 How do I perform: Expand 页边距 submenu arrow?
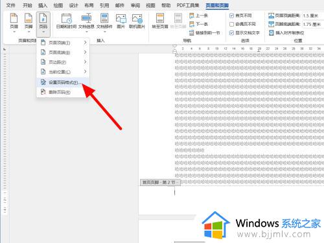point(86,62)
